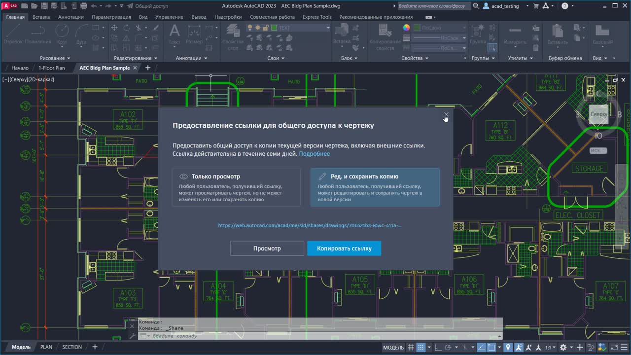Click the Размер (Dimension) tool
631x355 pixels.
(x=194, y=35)
